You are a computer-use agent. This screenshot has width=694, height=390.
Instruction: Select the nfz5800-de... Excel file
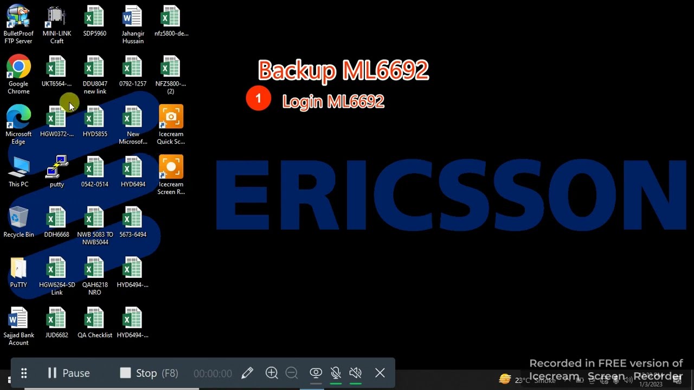click(x=171, y=22)
